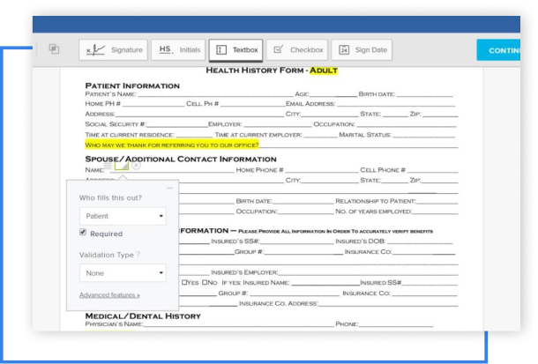Select the Signature field tool
The image size is (538, 364).
113,50
